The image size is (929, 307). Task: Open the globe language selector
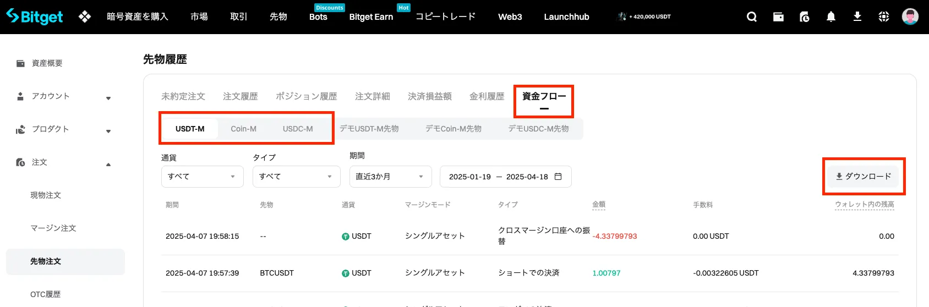pyautogui.click(x=884, y=17)
